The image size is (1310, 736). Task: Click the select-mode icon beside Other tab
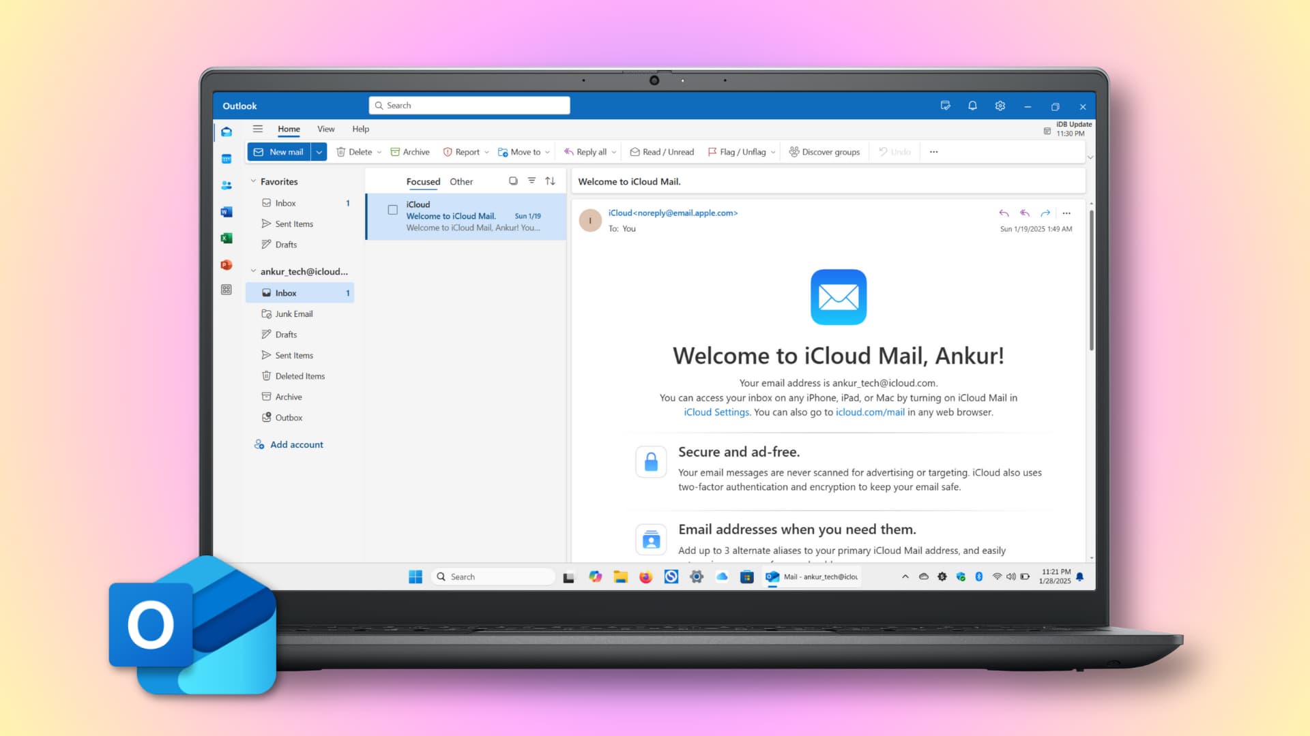click(x=513, y=181)
